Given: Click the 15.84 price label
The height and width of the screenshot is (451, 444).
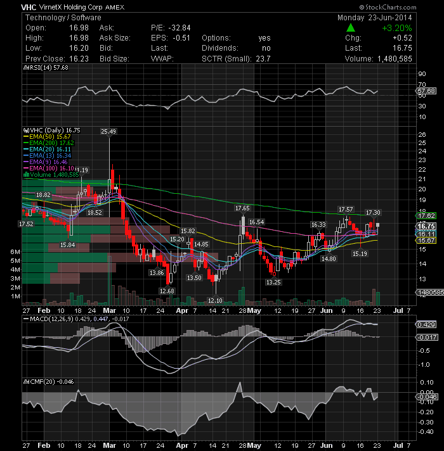Looking at the screenshot, I should coord(67,245).
